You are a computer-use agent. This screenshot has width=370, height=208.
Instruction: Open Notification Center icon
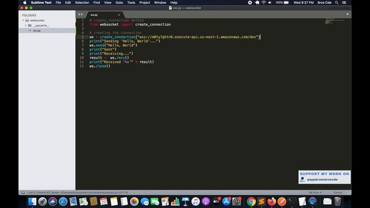point(345,2)
